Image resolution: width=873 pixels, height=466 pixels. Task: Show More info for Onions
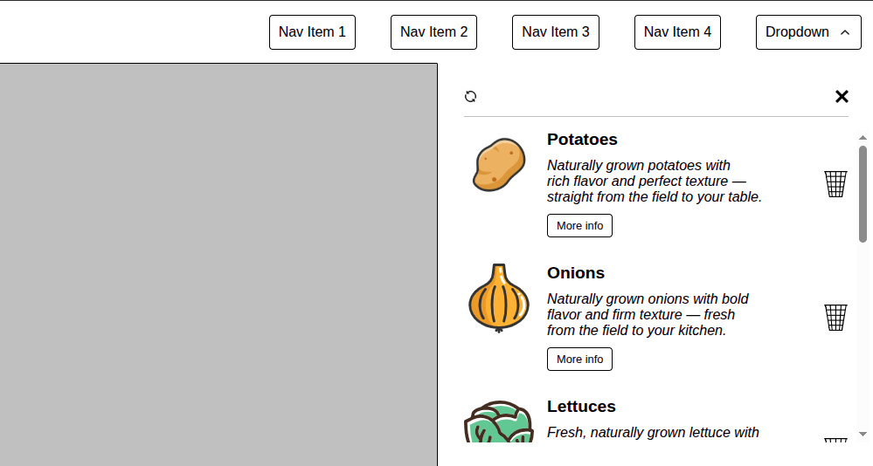point(579,360)
